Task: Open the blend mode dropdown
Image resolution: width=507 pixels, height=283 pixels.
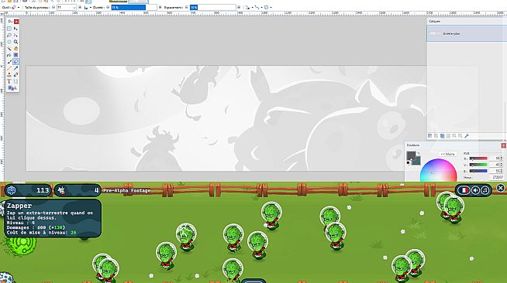Action: tap(257, 7)
